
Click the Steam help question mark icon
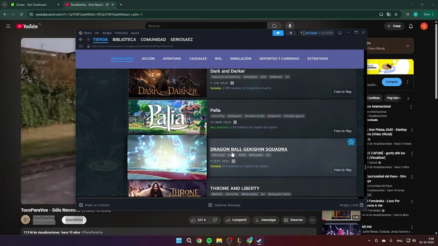click(301, 33)
